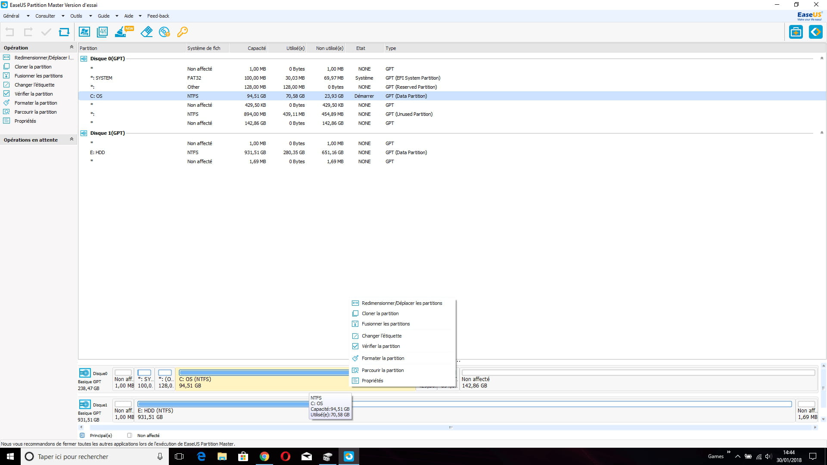Select the E: HDD (NTFS) block in disk map
This screenshot has height=465, width=827.
tap(464, 410)
